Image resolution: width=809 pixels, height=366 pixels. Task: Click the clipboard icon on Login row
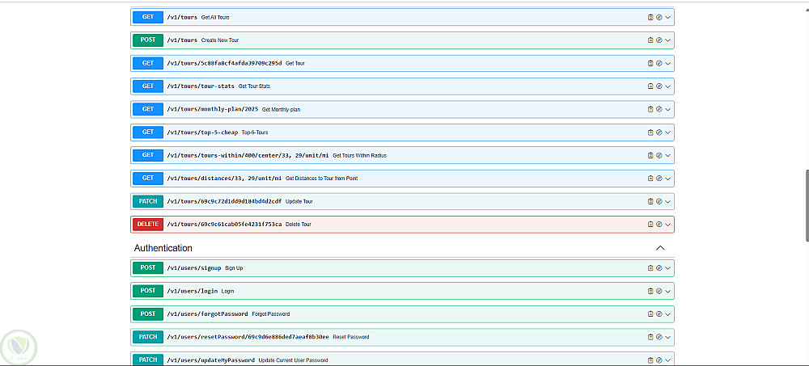point(650,291)
